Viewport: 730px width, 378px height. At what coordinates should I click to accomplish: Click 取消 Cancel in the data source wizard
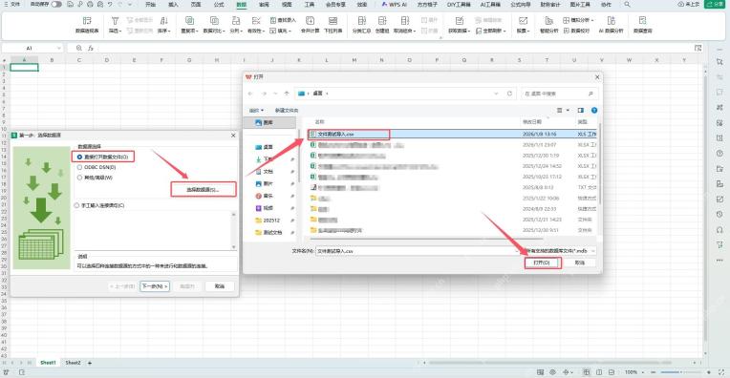click(x=220, y=286)
